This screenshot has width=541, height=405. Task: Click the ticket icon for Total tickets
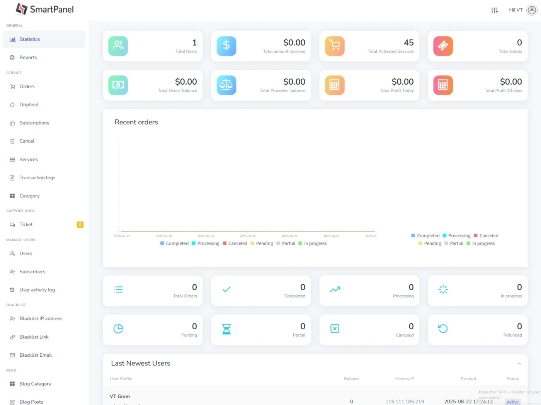coord(443,46)
